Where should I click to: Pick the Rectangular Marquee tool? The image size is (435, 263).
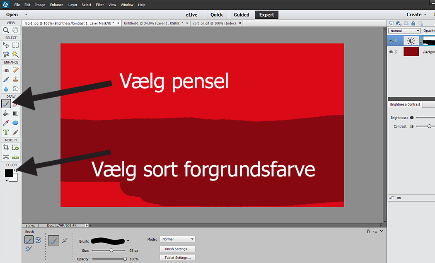[15, 45]
